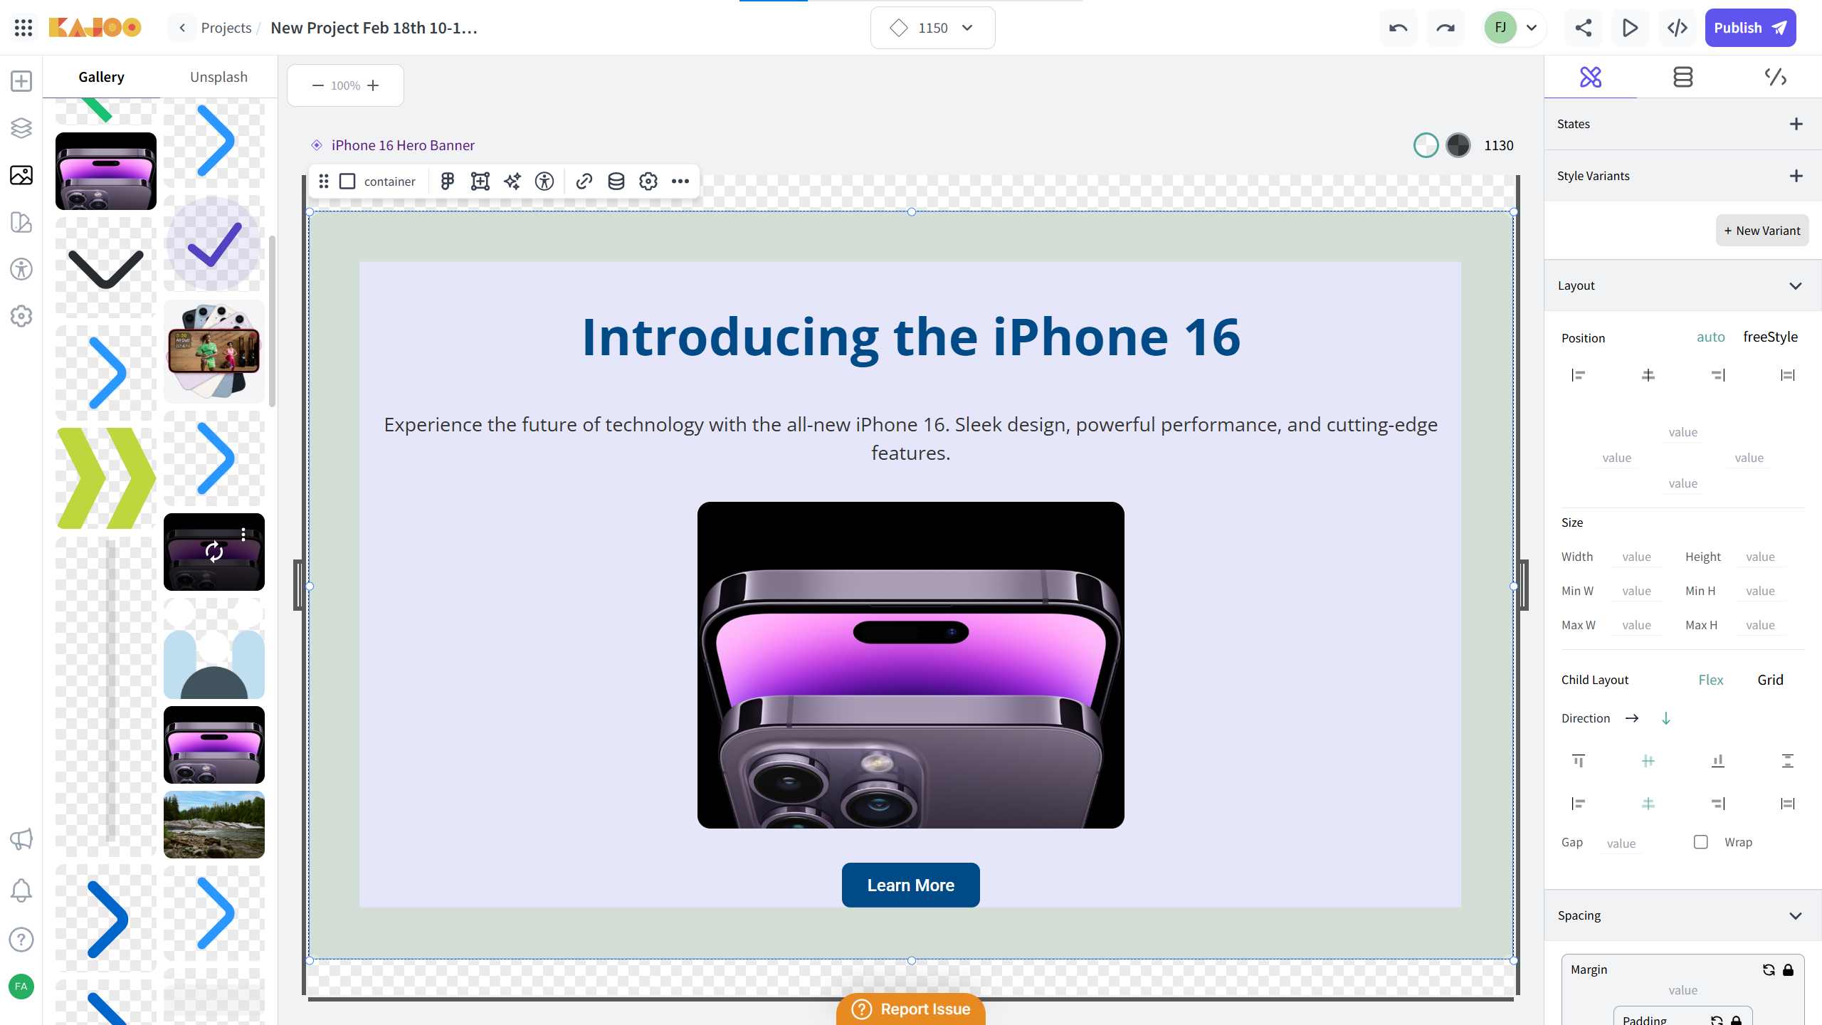Click the + New Variant button
Image resolution: width=1822 pixels, height=1025 pixels.
(x=1762, y=231)
